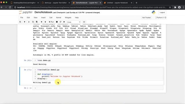Insert cell below with plus icon

tap(25, 22)
